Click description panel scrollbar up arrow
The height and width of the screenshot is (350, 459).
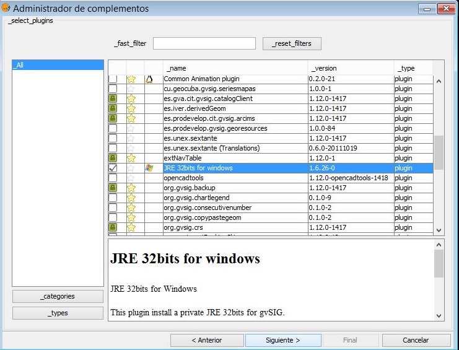tap(439, 245)
